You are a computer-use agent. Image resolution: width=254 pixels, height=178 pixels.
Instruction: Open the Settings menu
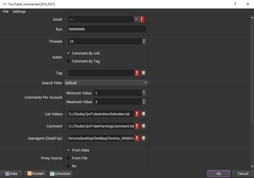pyautogui.click(x=19, y=12)
